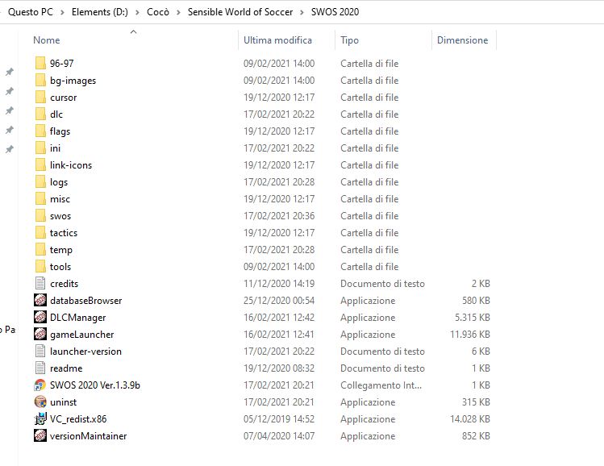Click the Dimensione column header

coord(462,40)
